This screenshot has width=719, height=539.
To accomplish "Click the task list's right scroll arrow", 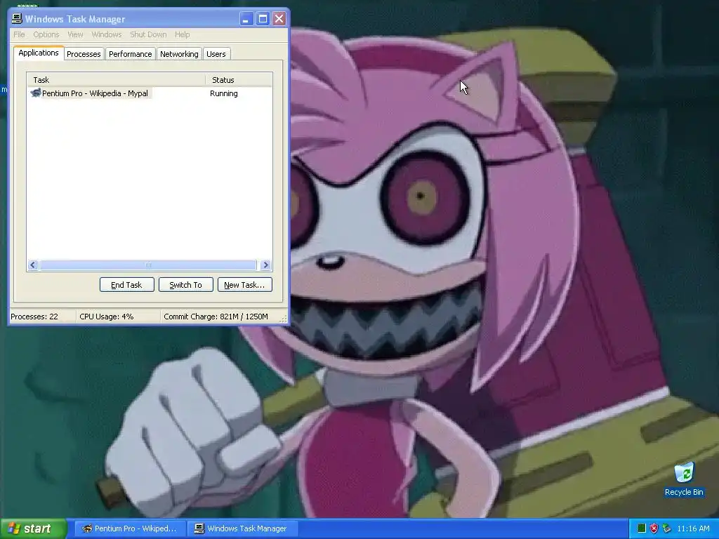I will coord(265,265).
